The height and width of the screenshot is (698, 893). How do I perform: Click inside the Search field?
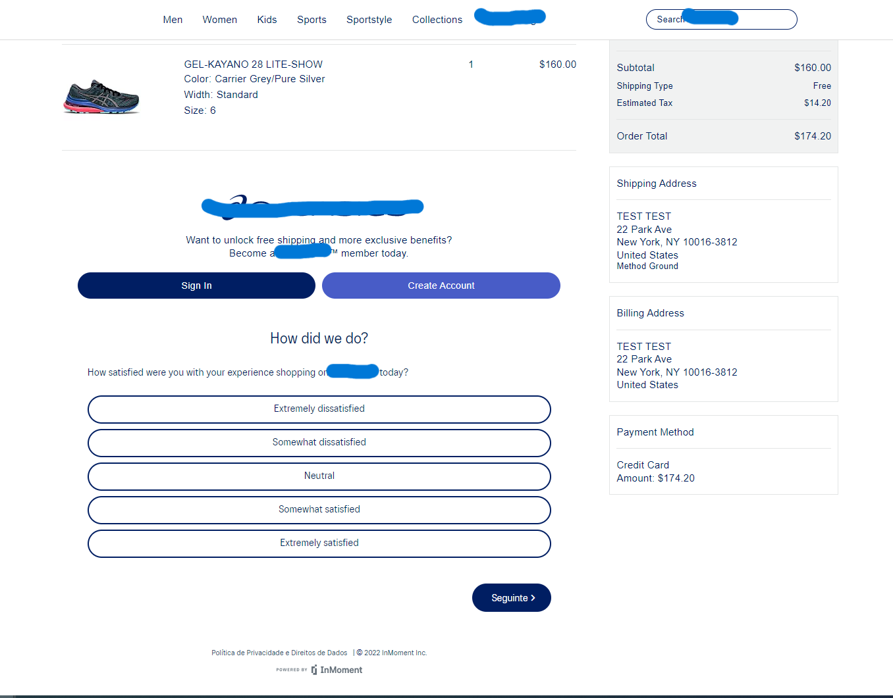pos(721,19)
